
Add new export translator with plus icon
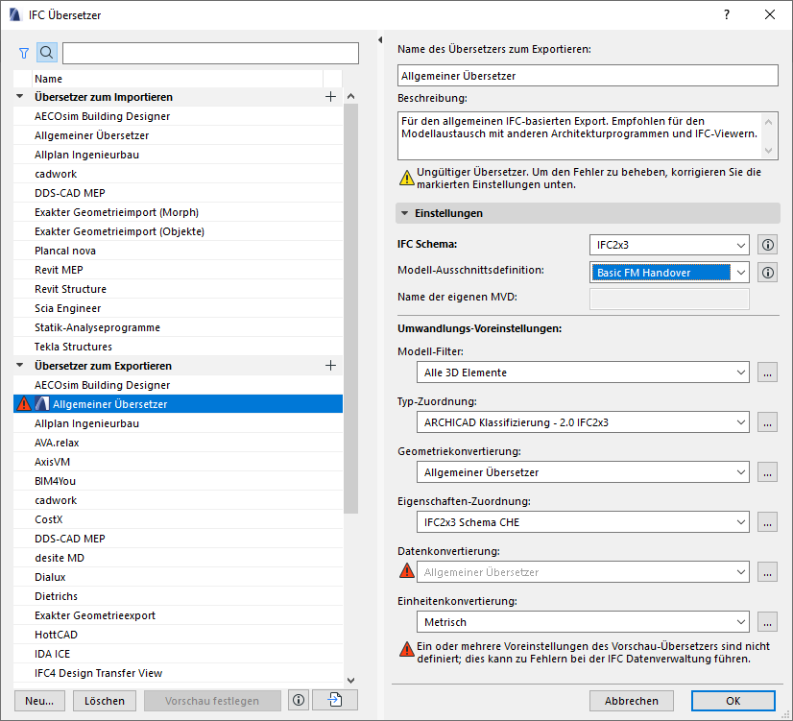331,366
